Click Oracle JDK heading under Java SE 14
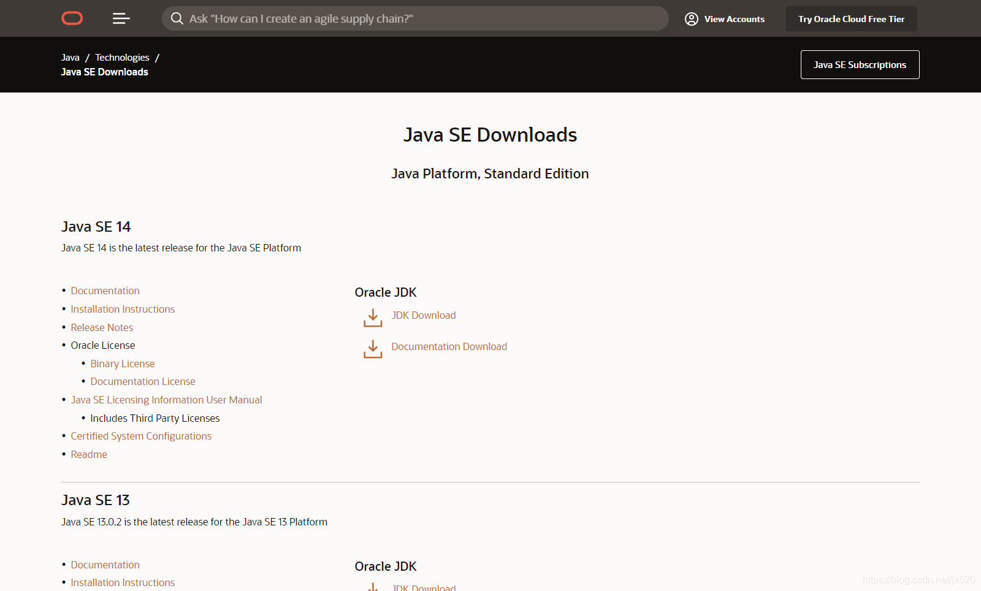Viewport: 981px width, 591px height. pos(386,292)
